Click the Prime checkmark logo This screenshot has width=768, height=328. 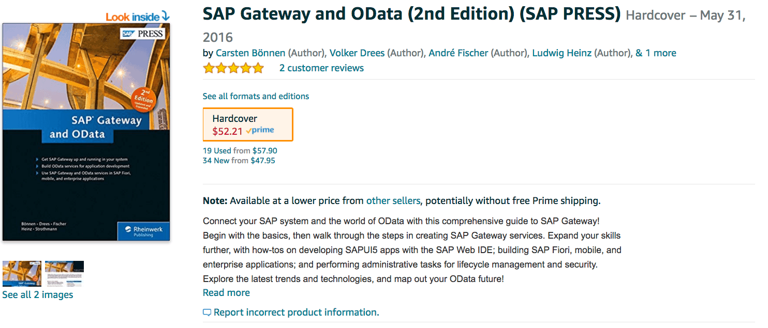point(260,131)
